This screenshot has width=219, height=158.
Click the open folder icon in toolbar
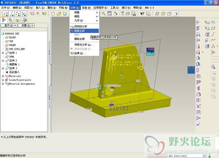pos(59,14)
